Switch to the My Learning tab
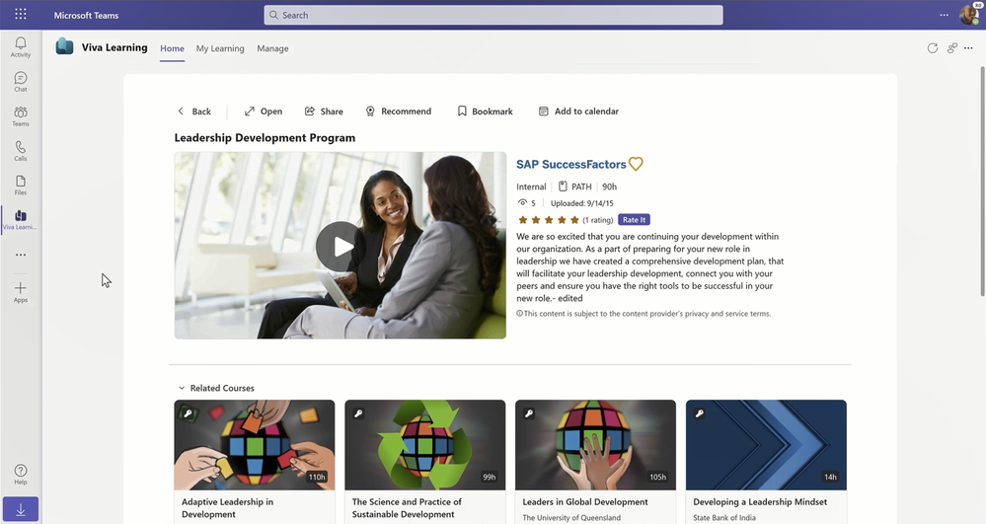Screen dimensions: 986x524 pyautogui.click(x=220, y=48)
